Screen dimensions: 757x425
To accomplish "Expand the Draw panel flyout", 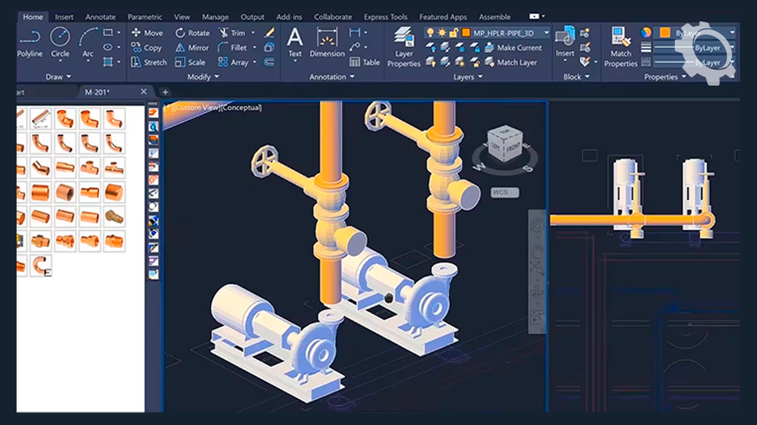I will [x=58, y=77].
